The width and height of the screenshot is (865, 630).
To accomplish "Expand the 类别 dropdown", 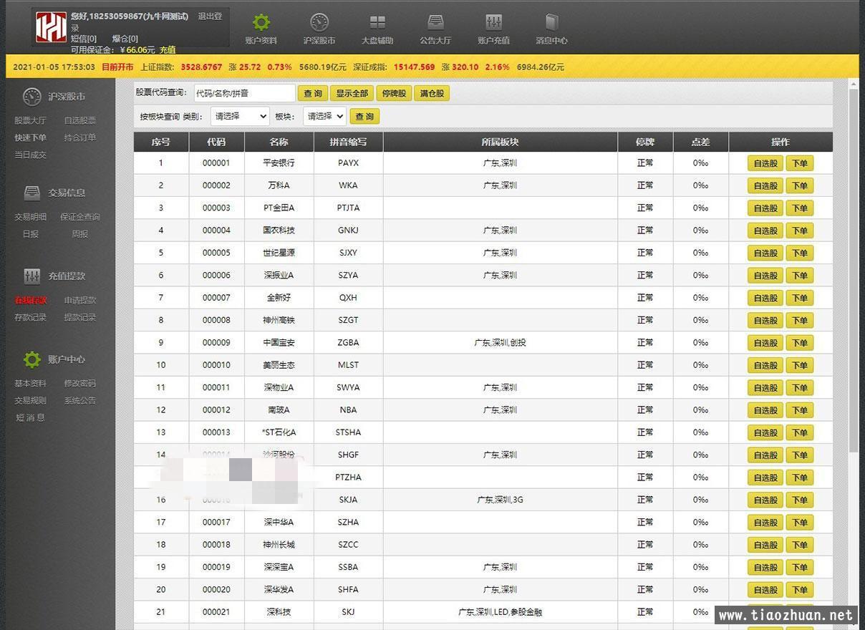I will pos(240,116).
